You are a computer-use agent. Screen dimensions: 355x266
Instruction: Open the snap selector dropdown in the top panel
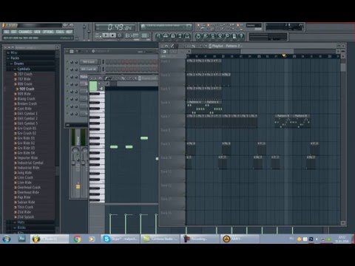[254, 25]
